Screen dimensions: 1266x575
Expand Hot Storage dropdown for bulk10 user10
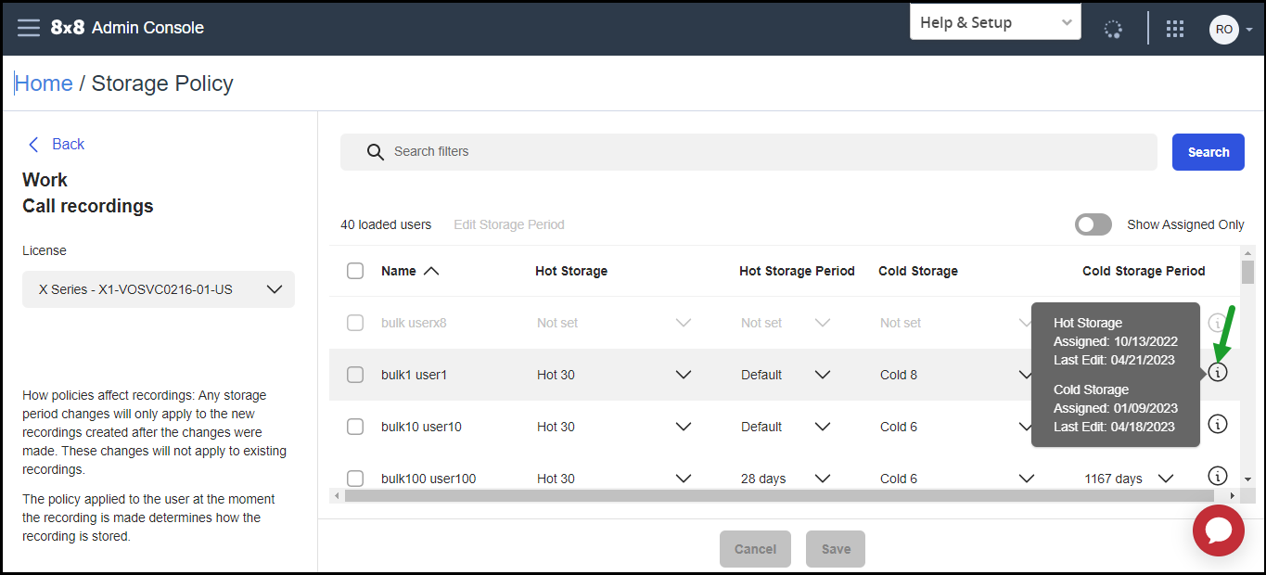tap(684, 427)
